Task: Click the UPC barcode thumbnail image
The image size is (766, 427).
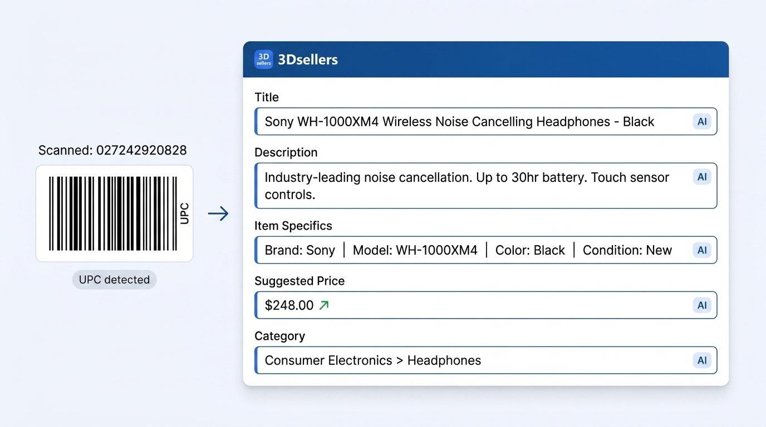Action: 114,213
